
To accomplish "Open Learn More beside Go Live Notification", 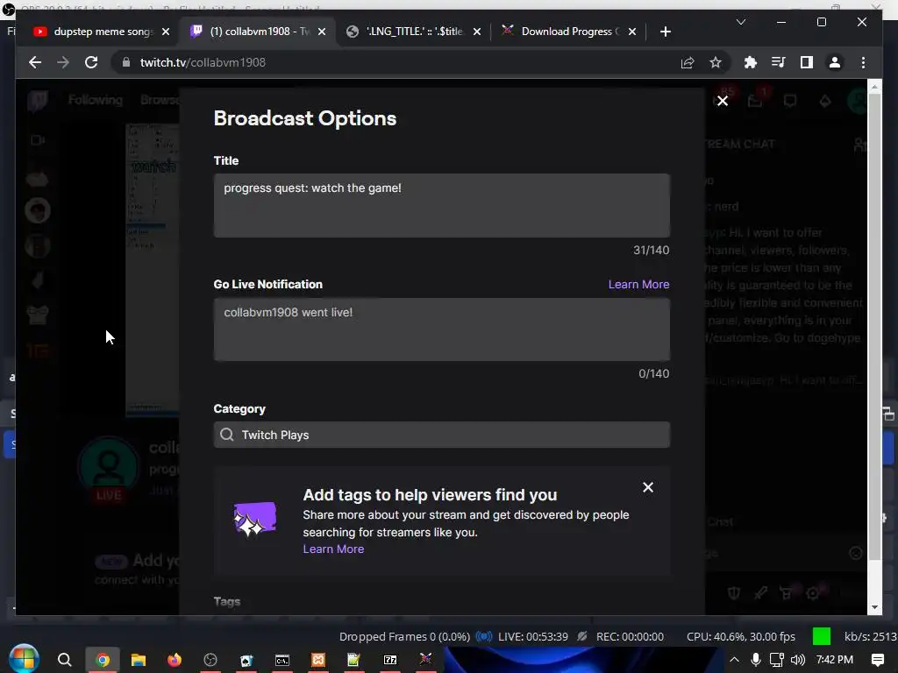I will (638, 285).
